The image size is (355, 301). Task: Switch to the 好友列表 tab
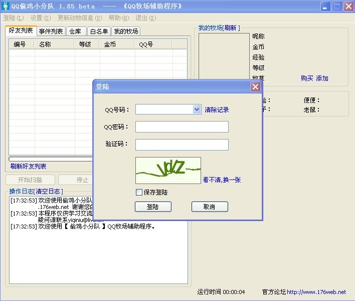[x=21, y=30]
